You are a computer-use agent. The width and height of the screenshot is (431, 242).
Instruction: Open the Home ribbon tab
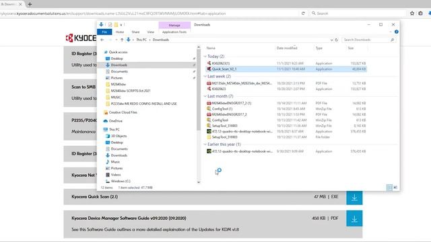tap(120, 32)
